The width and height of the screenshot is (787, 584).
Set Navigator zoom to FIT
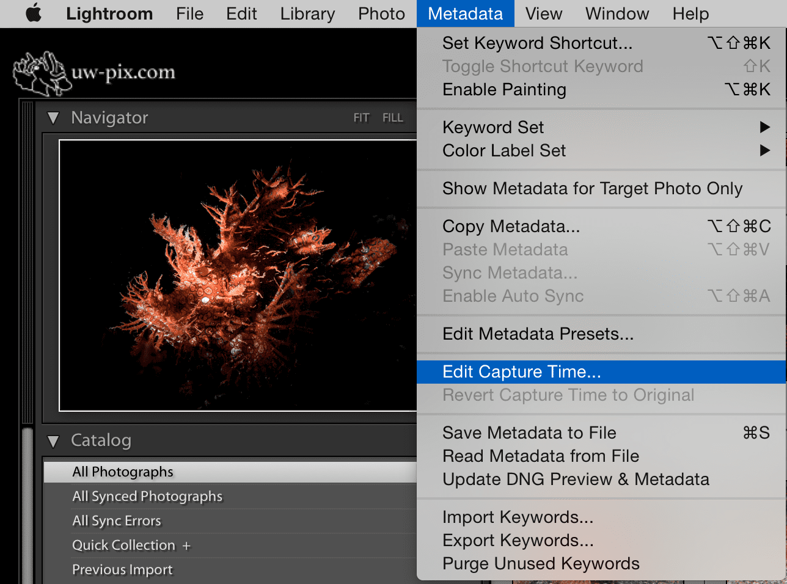tap(361, 118)
